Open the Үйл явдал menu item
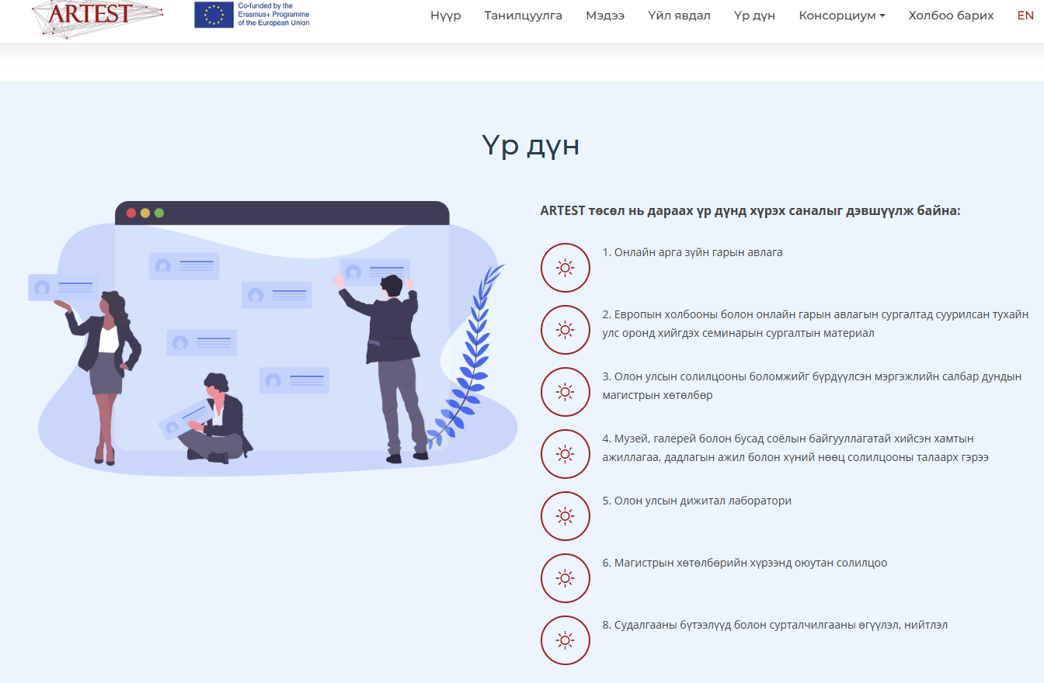This screenshot has height=683, width=1044. pos(679,16)
